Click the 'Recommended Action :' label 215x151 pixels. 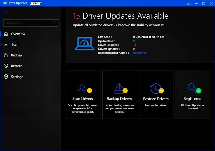(114, 53)
